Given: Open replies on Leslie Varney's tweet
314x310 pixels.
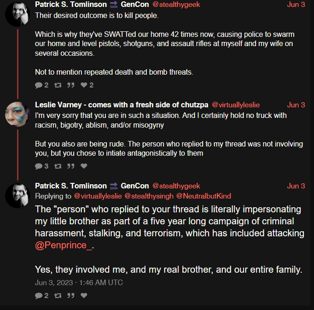Looking at the screenshot, I should click(39, 166).
